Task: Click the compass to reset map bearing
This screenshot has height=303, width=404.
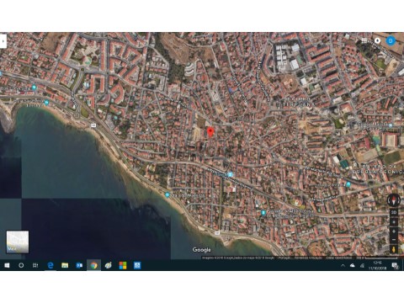Action: [393, 200]
